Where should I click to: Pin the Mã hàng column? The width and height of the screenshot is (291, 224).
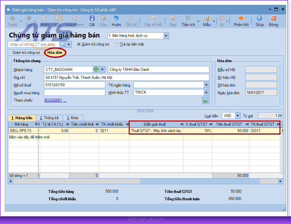pyautogui.click(x=36, y=124)
